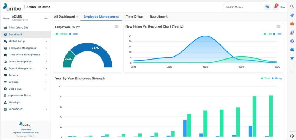Open notifications bell with red badge
Screen dimensions: 296x140
(x=275, y=7)
